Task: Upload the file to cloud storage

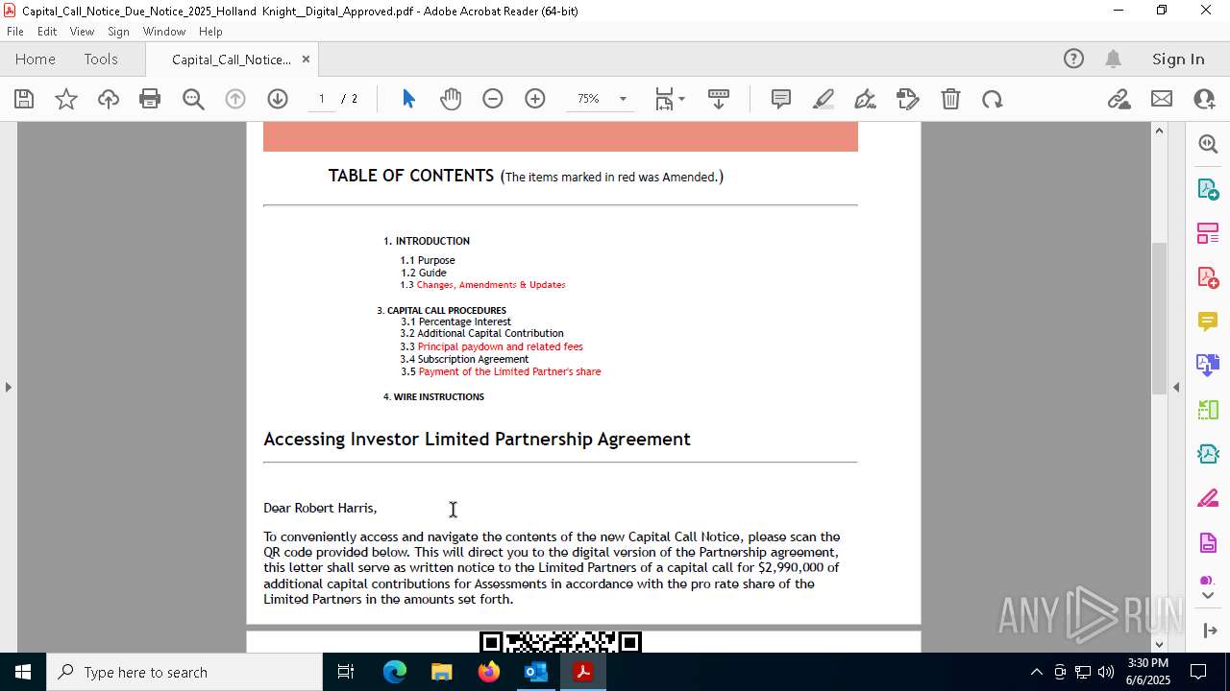Action: (109, 99)
